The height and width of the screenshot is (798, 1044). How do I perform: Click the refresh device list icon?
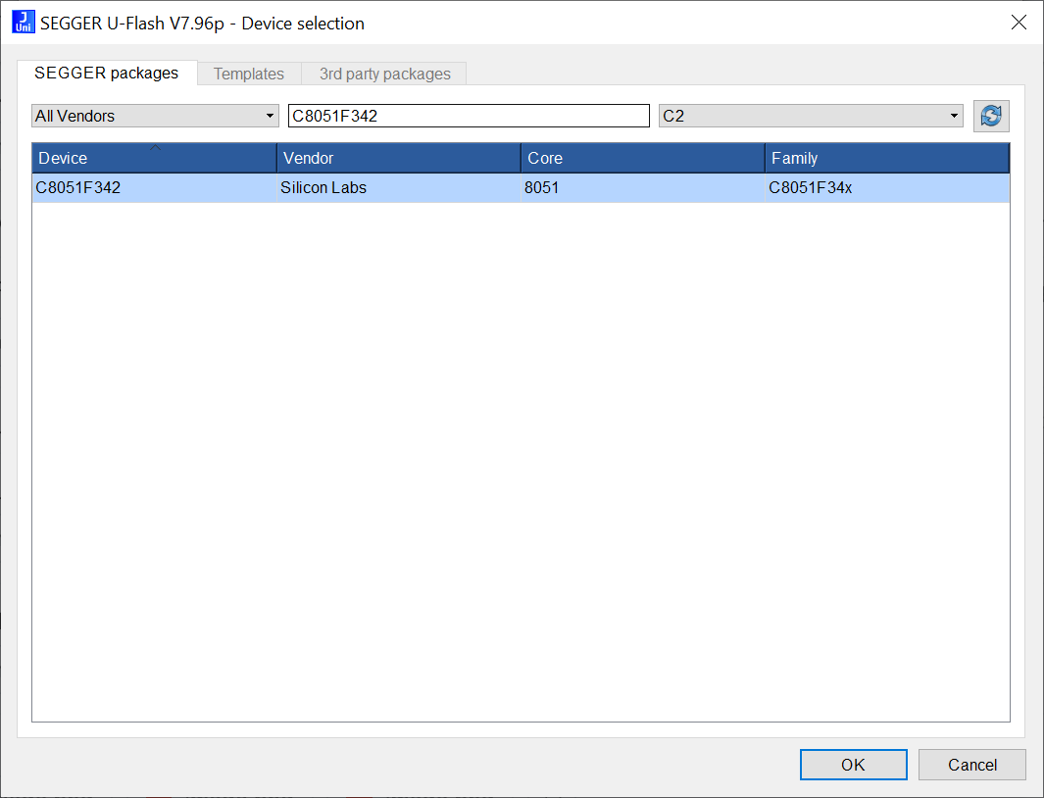point(991,116)
